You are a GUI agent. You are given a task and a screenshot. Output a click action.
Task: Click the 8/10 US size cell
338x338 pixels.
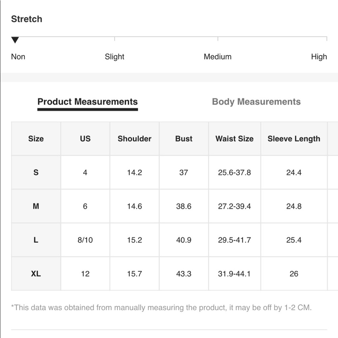tap(86, 240)
